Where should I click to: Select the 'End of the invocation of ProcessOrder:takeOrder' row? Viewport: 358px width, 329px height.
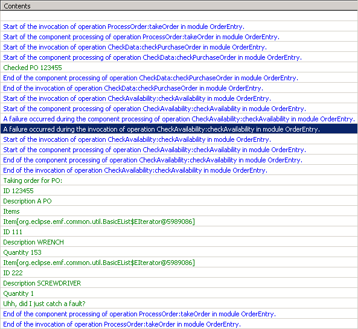point(179,324)
